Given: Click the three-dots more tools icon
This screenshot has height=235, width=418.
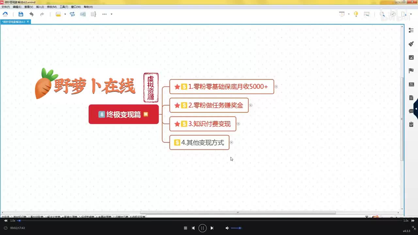Looking at the screenshot, I should coord(104,14).
